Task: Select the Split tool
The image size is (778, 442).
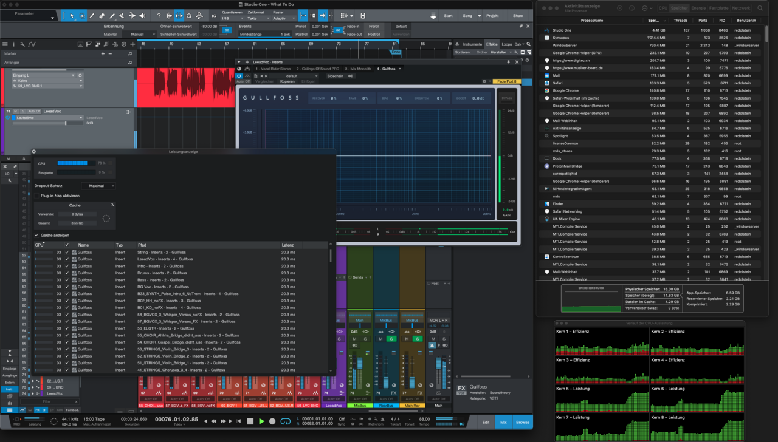Action: [x=92, y=16]
